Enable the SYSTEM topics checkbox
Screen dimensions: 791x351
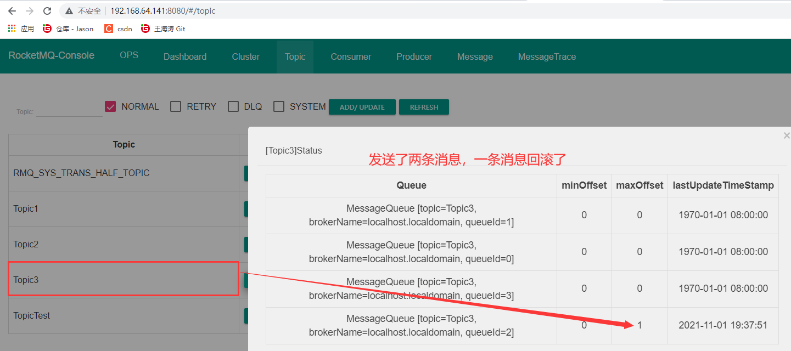(279, 106)
